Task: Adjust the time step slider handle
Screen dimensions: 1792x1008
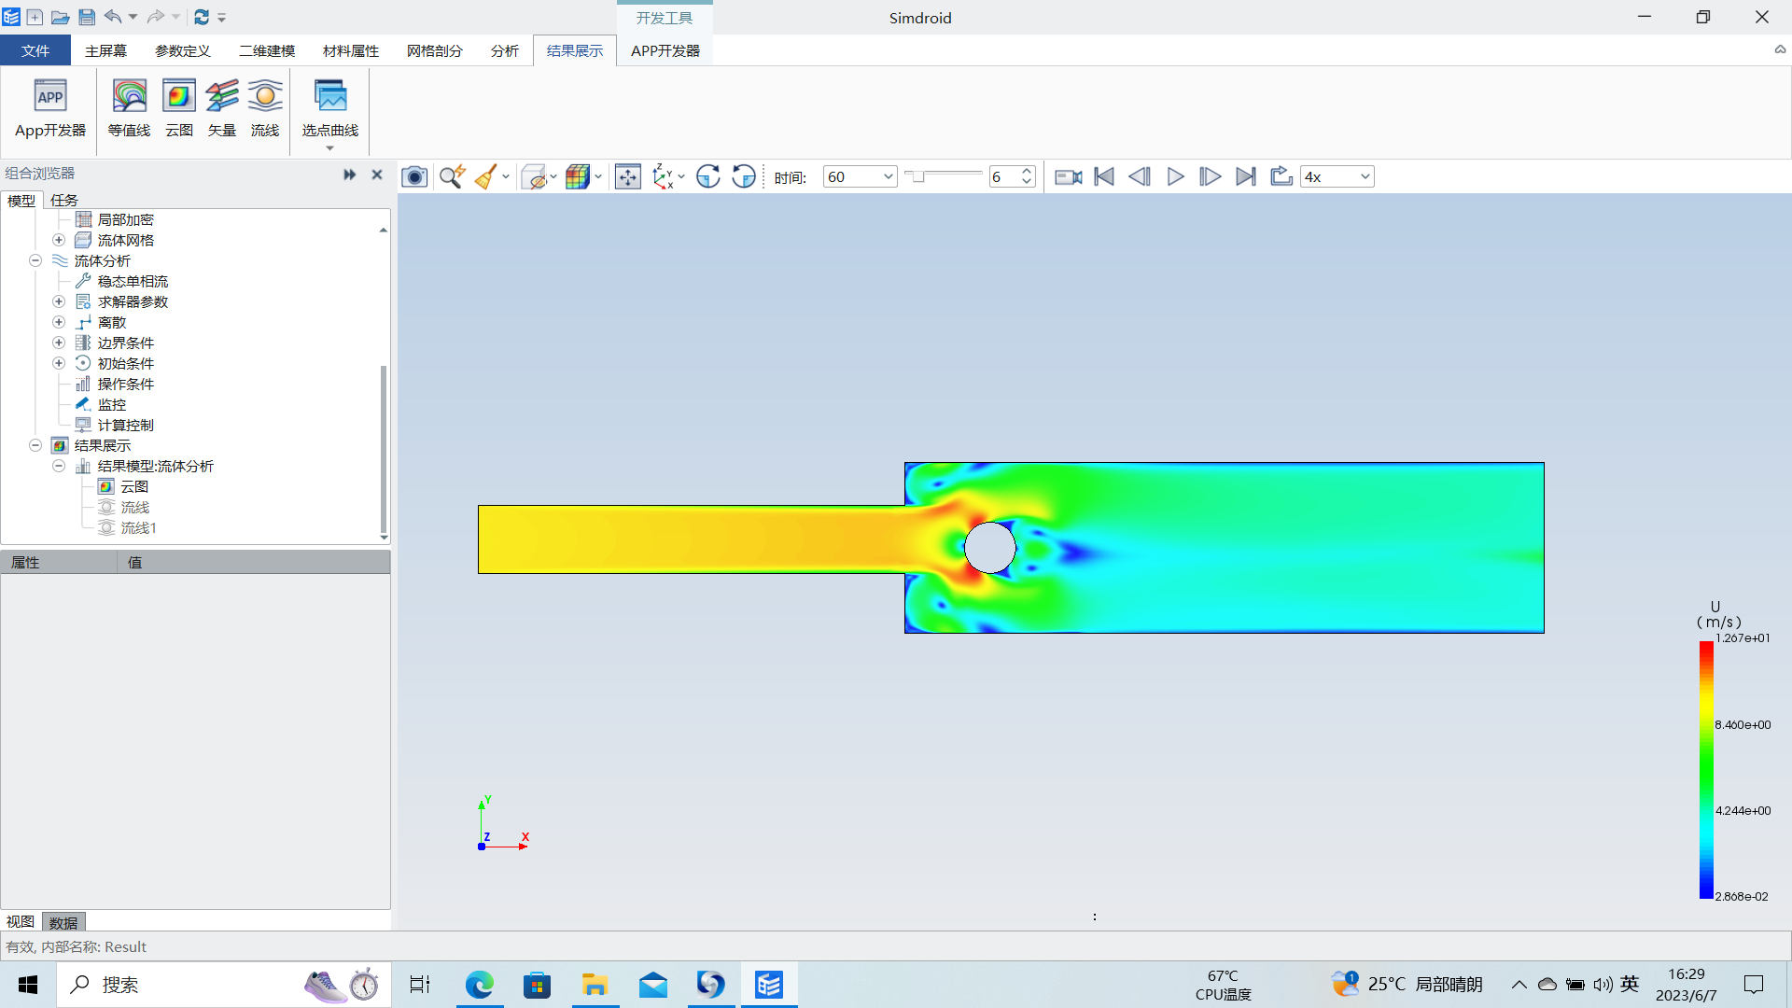Action: 917,176
